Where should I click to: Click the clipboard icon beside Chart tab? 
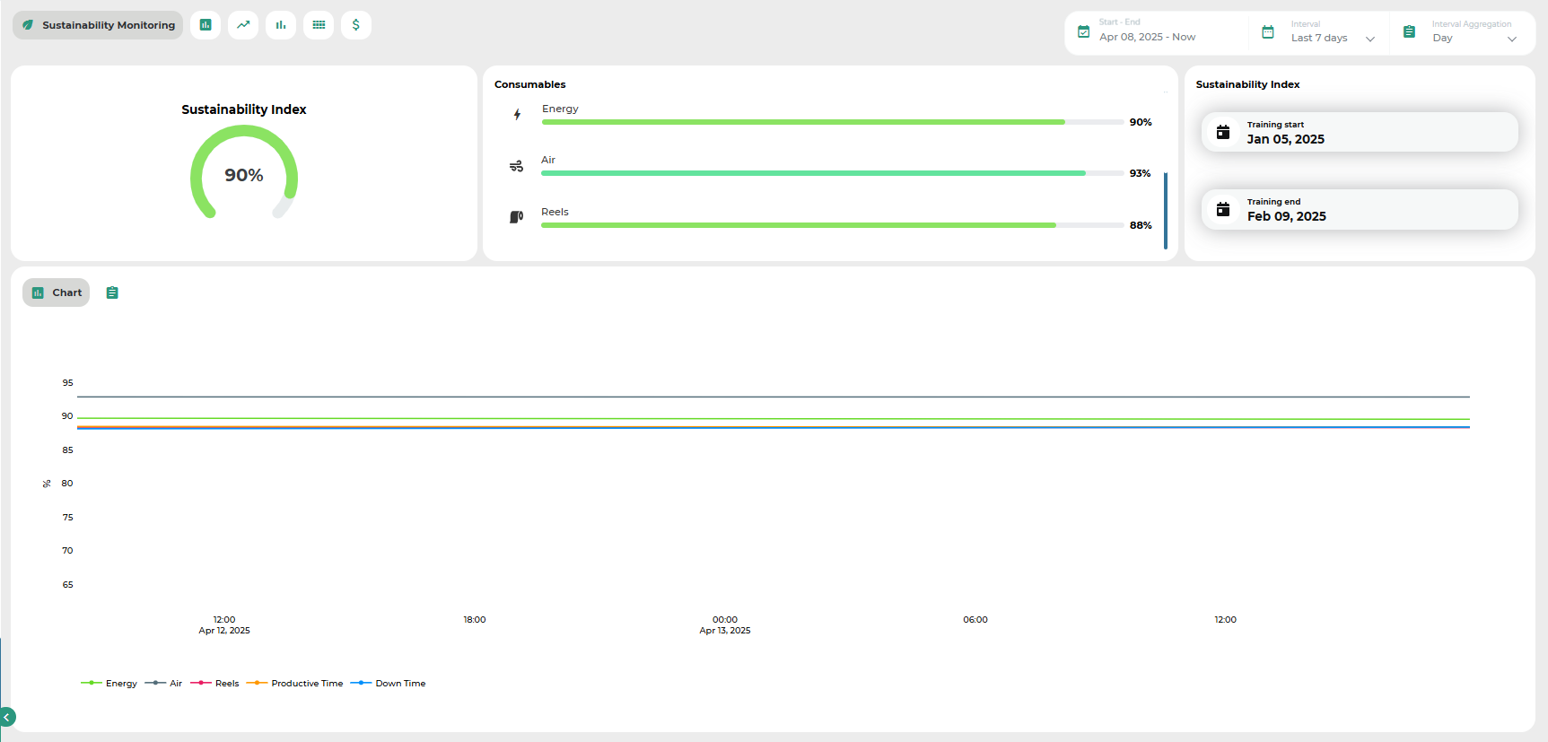click(112, 292)
